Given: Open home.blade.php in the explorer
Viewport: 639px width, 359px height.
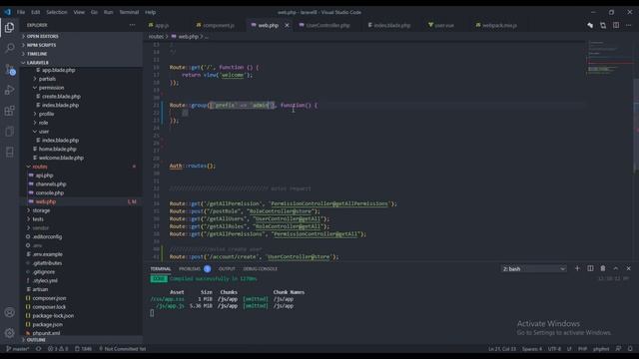Looking at the screenshot, I should (x=58, y=149).
